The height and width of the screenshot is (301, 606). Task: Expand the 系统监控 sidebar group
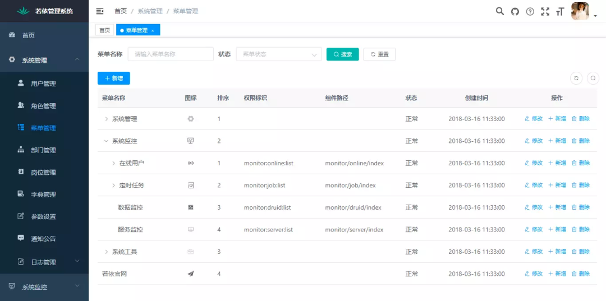tap(44, 287)
